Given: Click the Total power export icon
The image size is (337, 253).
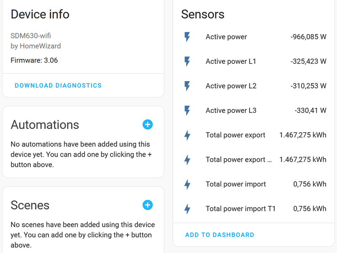Looking at the screenshot, I should [x=187, y=135].
